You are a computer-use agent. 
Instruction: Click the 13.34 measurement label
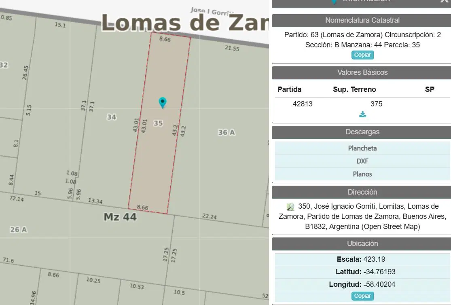95,201
